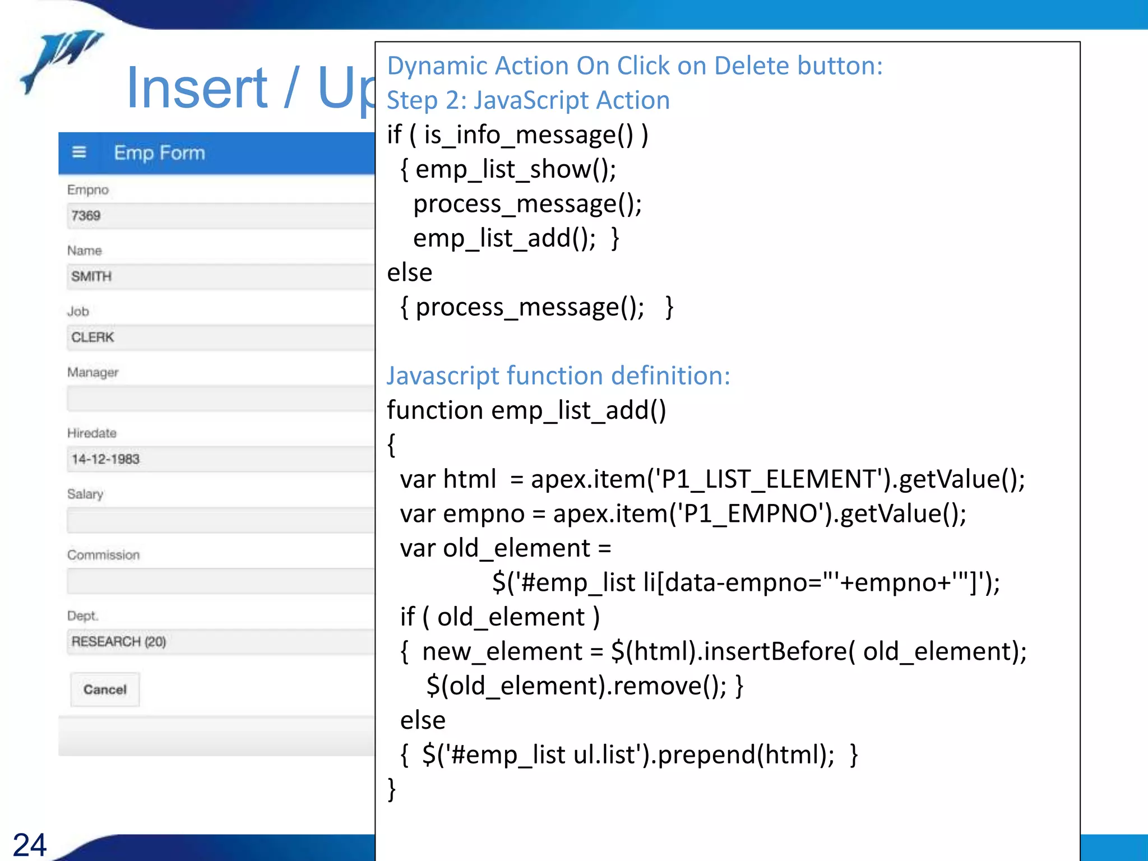Click the Emp Form header title
Image resolution: width=1148 pixels, height=861 pixels.
(x=159, y=152)
